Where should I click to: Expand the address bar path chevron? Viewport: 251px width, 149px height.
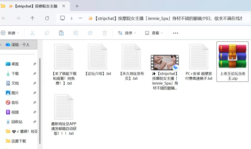coord(72,19)
